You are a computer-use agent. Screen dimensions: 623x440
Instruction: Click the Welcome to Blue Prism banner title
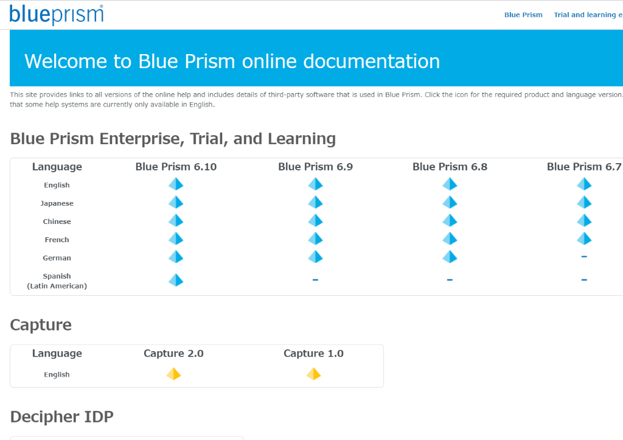[x=232, y=61]
